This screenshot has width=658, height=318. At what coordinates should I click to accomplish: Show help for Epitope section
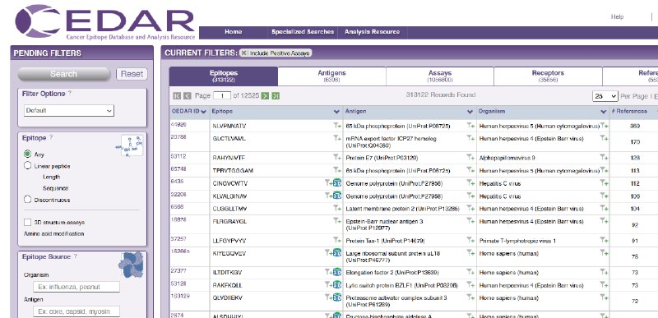(51, 137)
